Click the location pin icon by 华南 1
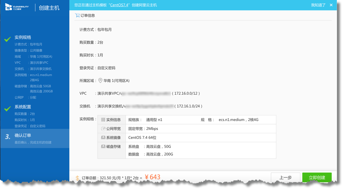Image resolution: width=342 pixels, height=189 pixels. pyautogui.click(x=100, y=81)
